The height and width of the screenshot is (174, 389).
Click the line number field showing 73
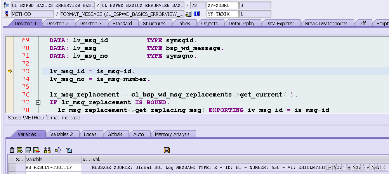[x=198, y=5]
